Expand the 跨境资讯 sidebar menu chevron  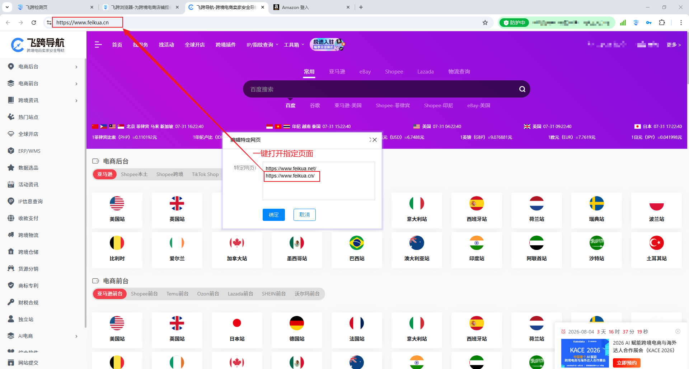click(x=76, y=100)
